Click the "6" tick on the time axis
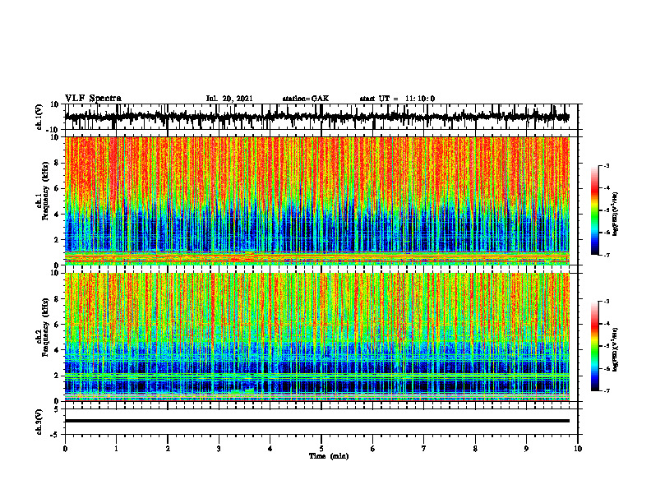651x503 pixels. [373, 449]
